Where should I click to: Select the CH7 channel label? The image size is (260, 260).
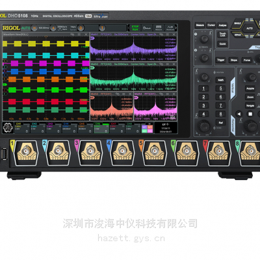[113, 124]
